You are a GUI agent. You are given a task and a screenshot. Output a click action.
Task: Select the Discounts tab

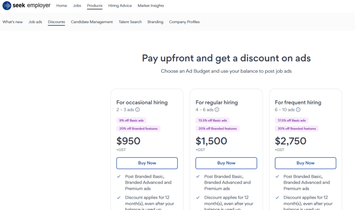pos(56,22)
